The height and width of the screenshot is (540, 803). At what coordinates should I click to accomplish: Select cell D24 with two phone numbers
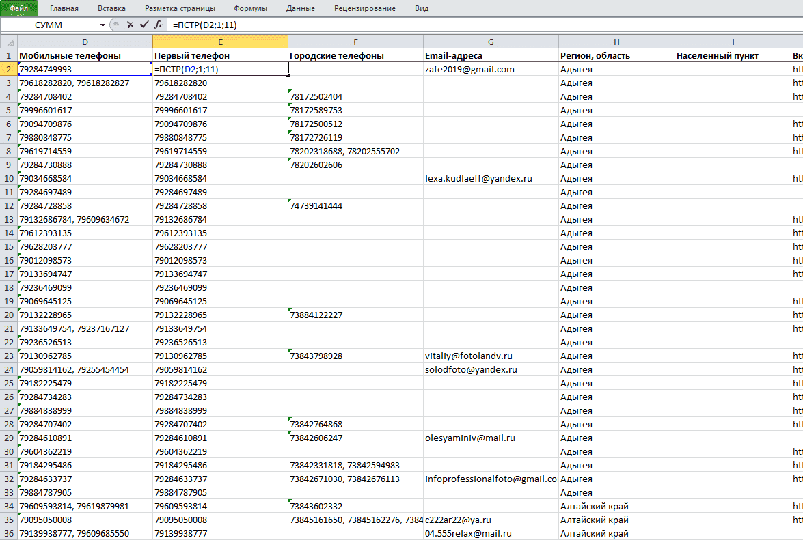85,370
